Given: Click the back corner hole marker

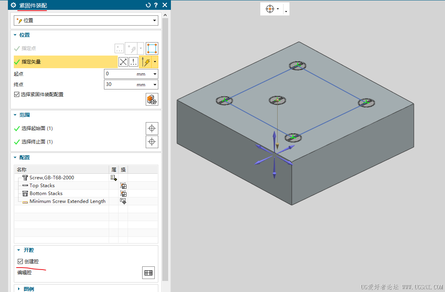Looking at the screenshot, I should pyautogui.click(x=297, y=65).
